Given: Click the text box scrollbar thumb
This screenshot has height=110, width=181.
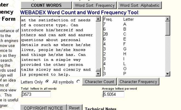Looking at the screenshot, I should 98,70.
